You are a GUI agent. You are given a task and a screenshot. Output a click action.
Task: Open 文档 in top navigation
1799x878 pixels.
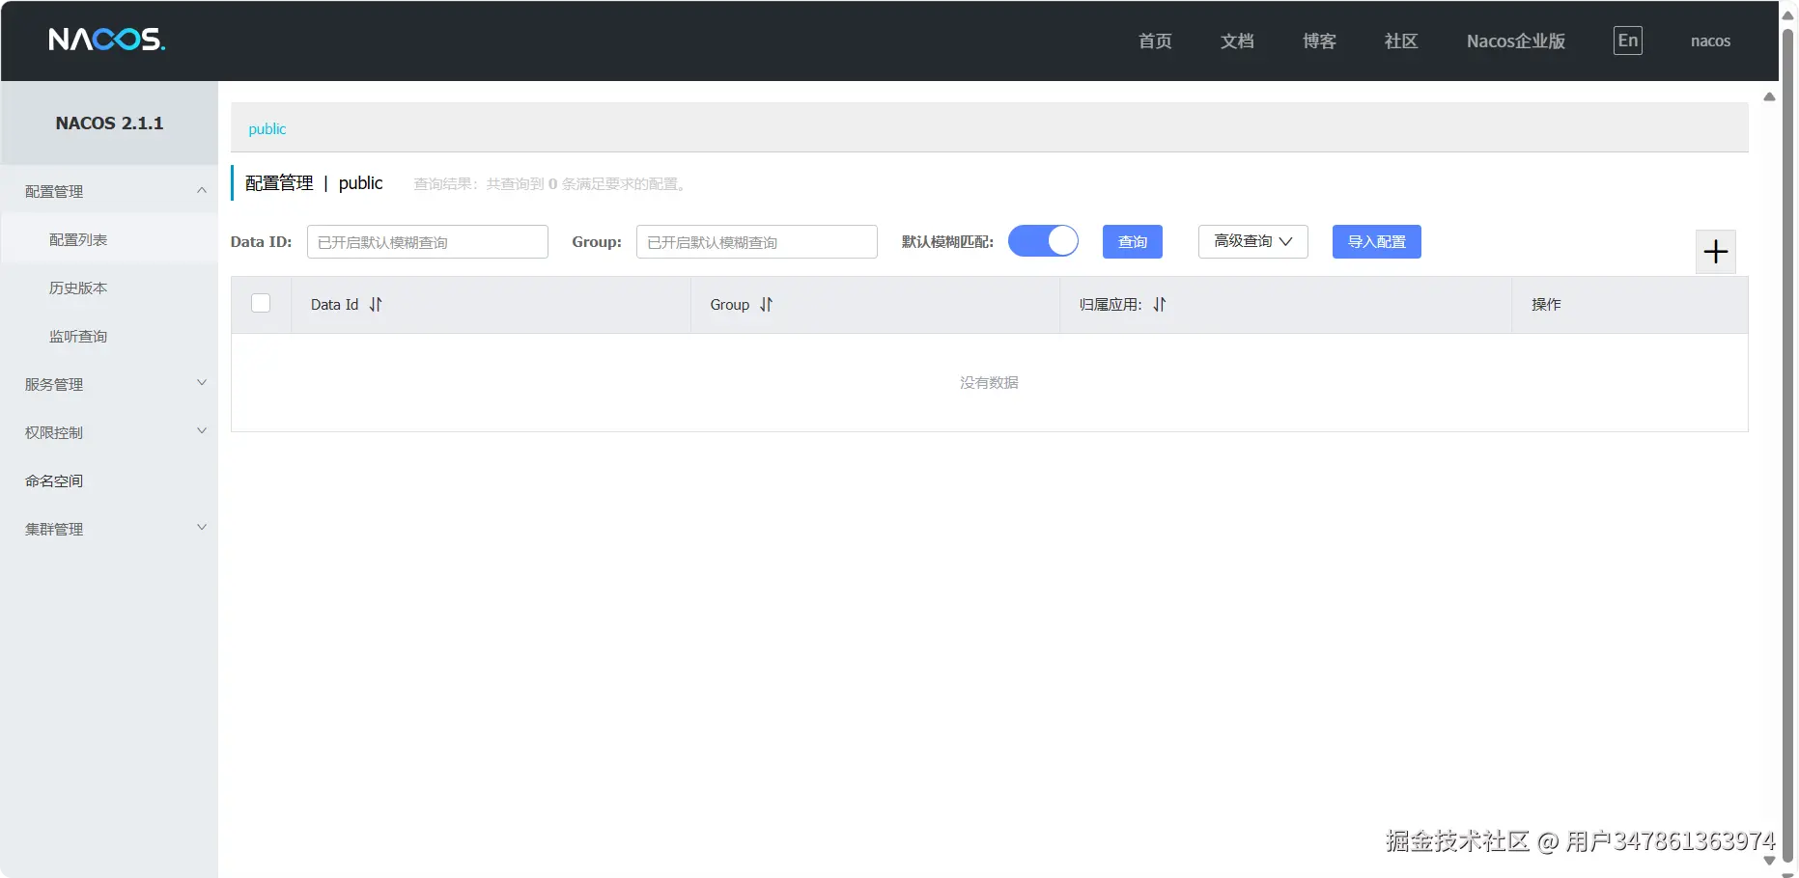pos(1237,41)
